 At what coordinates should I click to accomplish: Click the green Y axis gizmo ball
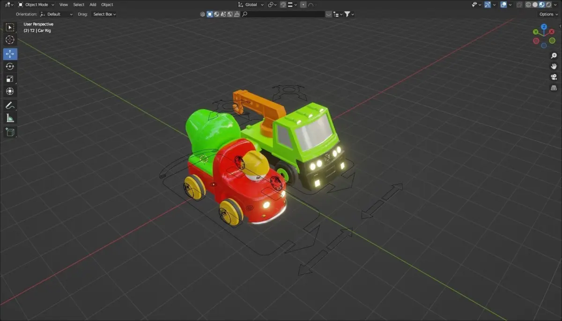tap(536, 32)
